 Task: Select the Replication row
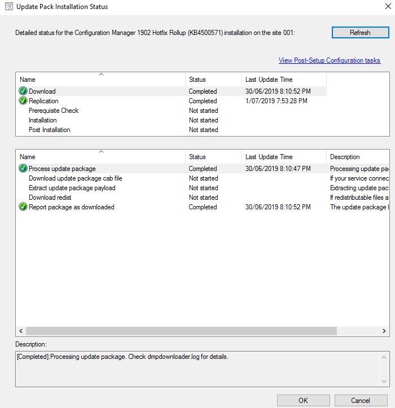(x=172, y=100)
